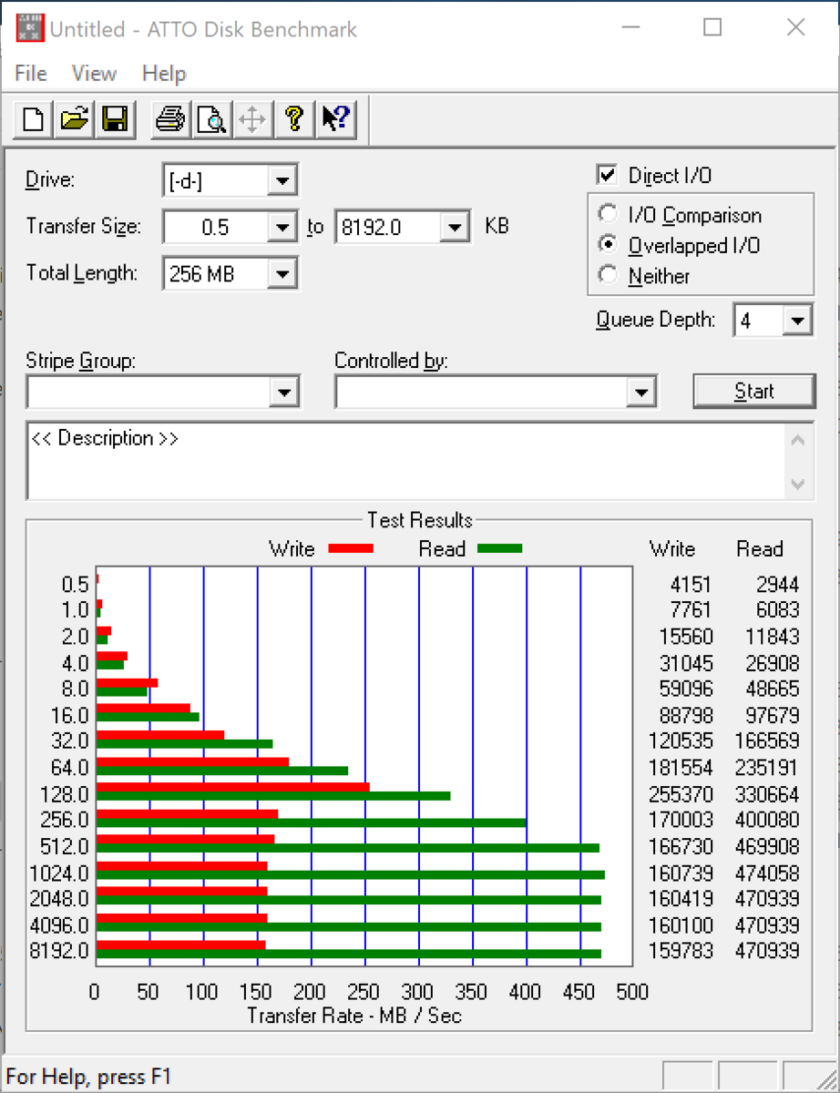
Task: Select the I/O Comparison radio button
Action: [x=606, y=215]
